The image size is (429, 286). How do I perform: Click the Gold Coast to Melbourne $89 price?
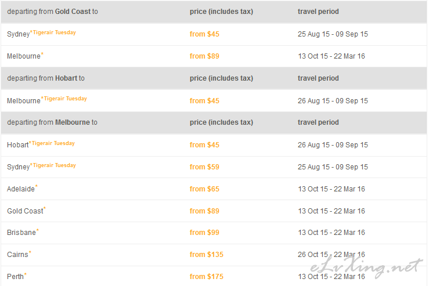coord(204,56)
